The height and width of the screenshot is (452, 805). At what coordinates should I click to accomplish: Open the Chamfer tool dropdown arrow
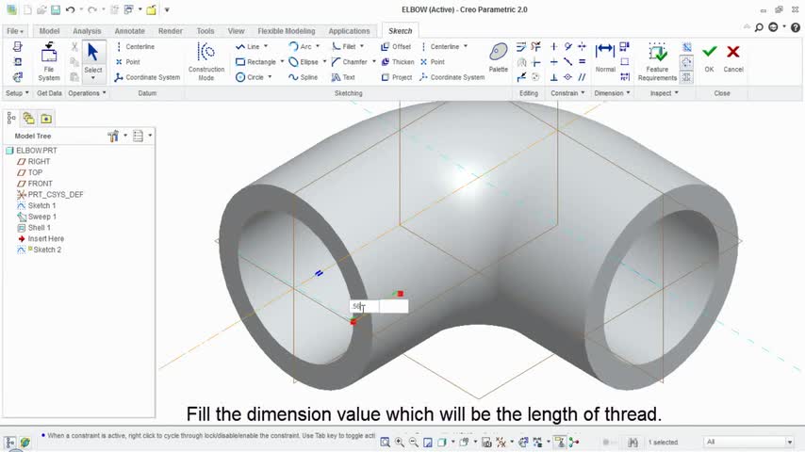pyautogui.click(x=373, y=62)
